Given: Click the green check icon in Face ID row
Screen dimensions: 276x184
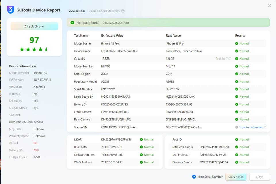Looking at the screenshot, I should [x=237, y=139].
